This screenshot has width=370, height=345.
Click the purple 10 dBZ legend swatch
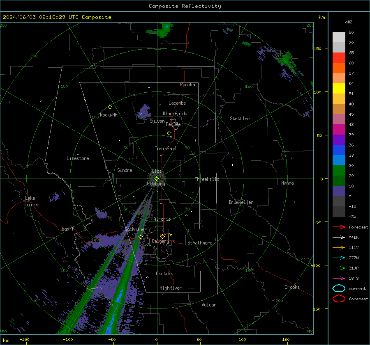point(339,191)
